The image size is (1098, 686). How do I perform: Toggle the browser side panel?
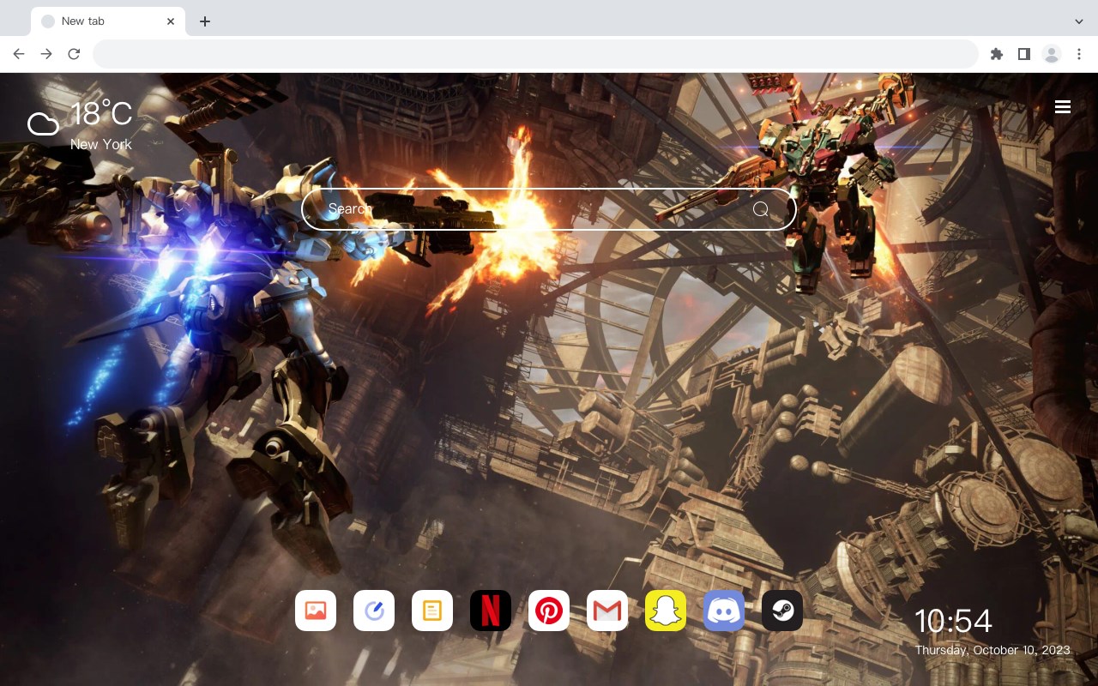click(1023, 54)
